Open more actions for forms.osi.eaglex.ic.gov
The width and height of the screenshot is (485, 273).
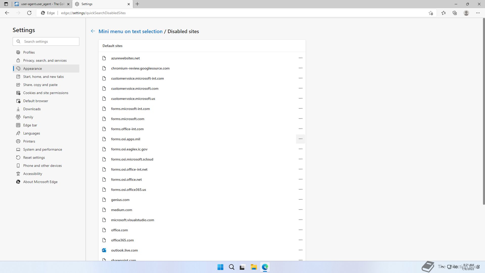coord(300,149)
